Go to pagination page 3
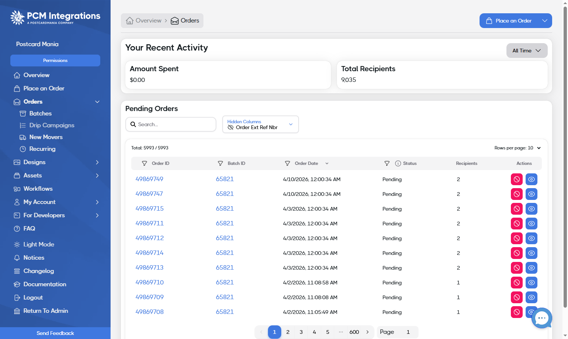The width and height of the screenshot is (568, 339). click(301, 332)
